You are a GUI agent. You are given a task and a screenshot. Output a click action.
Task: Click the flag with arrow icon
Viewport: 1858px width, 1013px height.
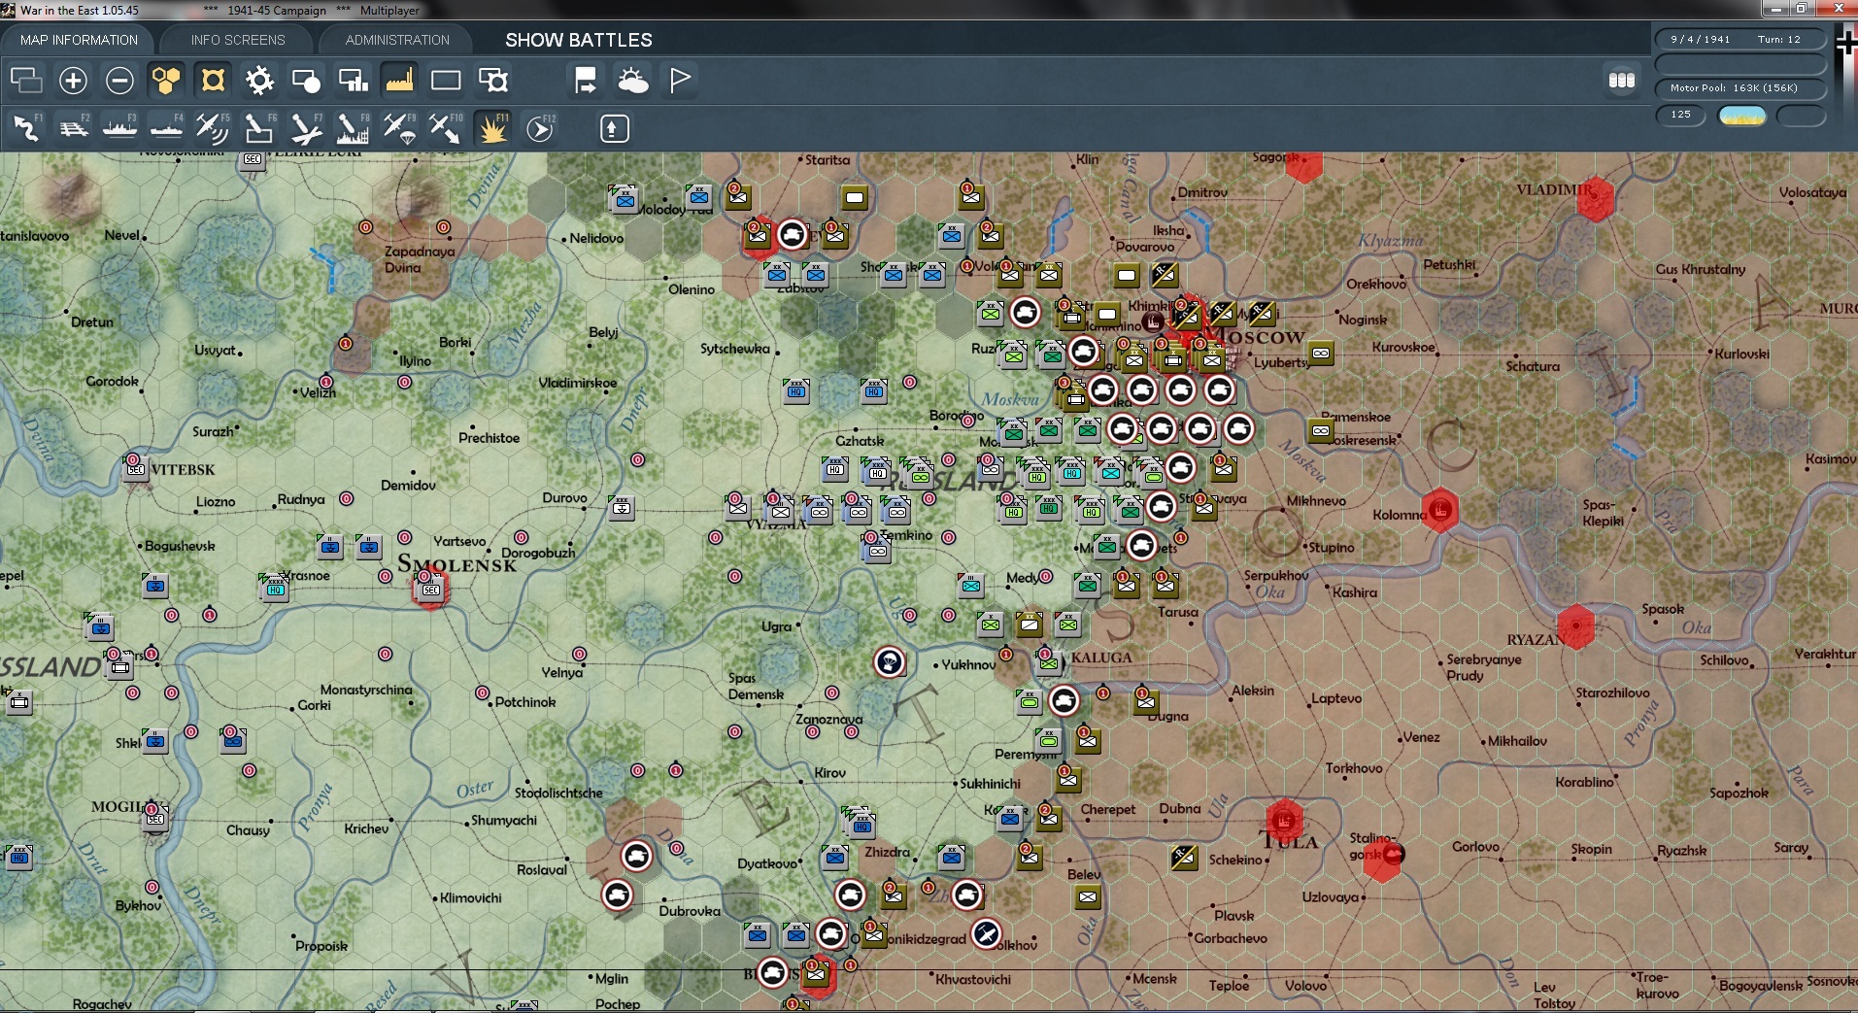coord(586,80)
